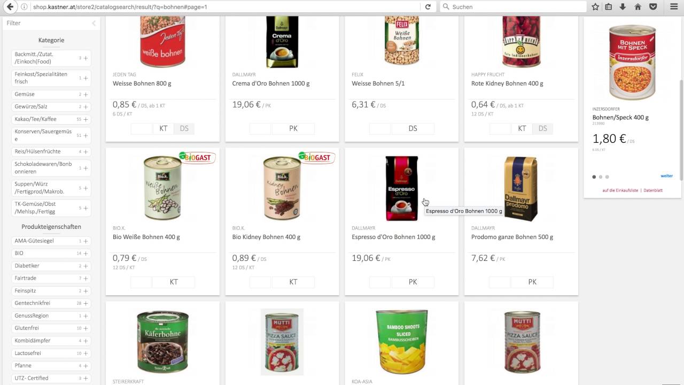Viewport: 684px width, 385px height.
Task: Select DS unit for Rote Kidney Bohnen
Action: click(543, 128)
